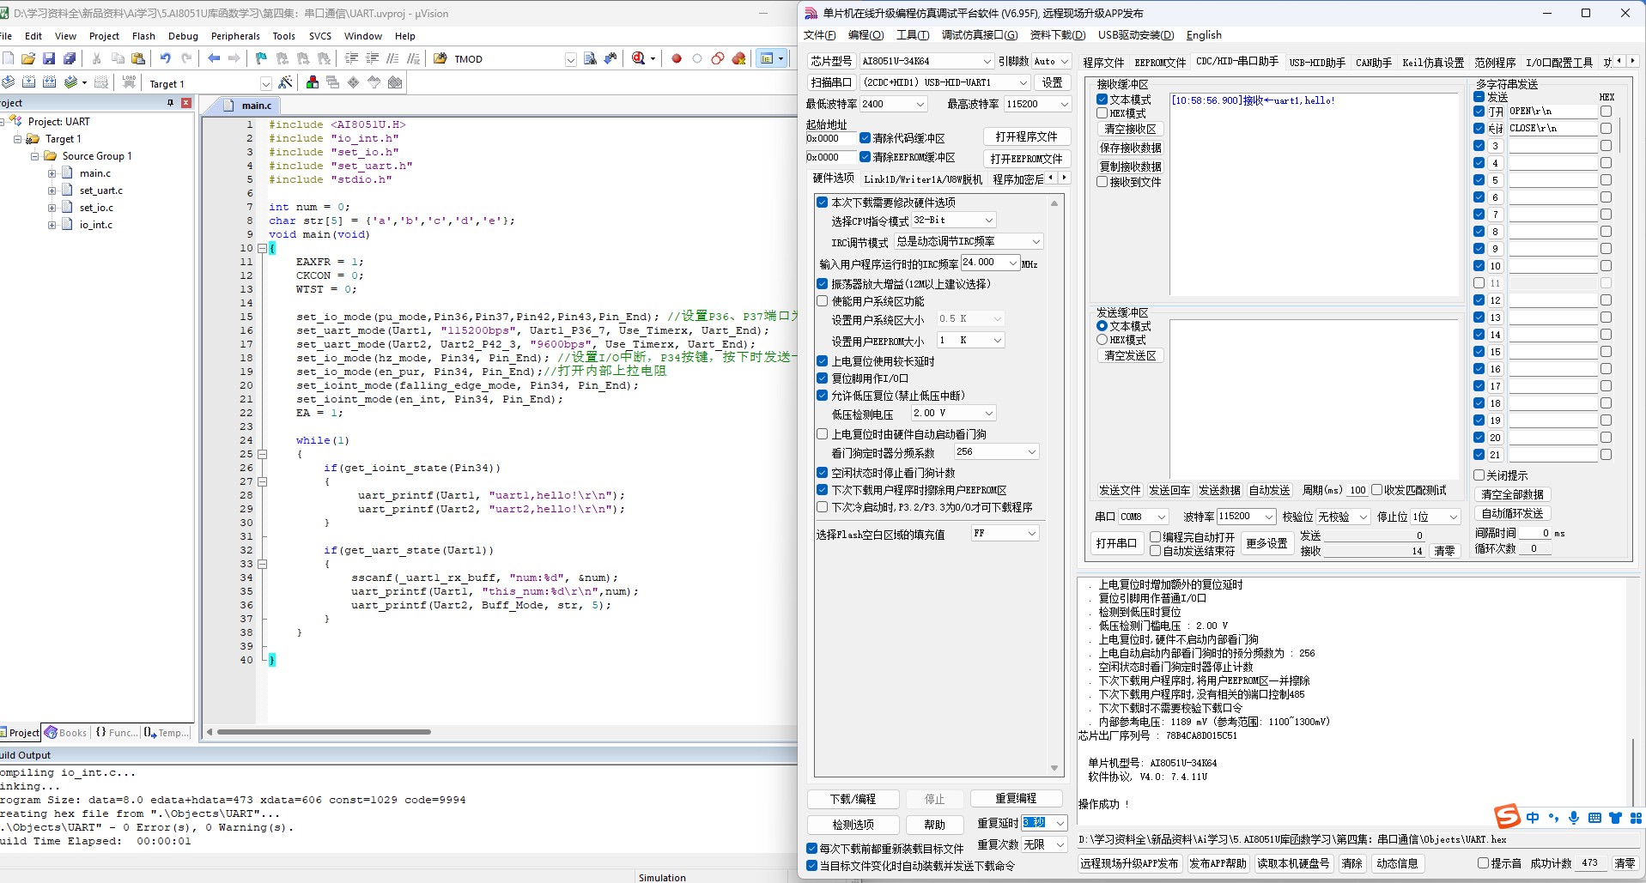
Task: Switch to the Keil仿真设置 tab
Action: [x=1433, y=63]
